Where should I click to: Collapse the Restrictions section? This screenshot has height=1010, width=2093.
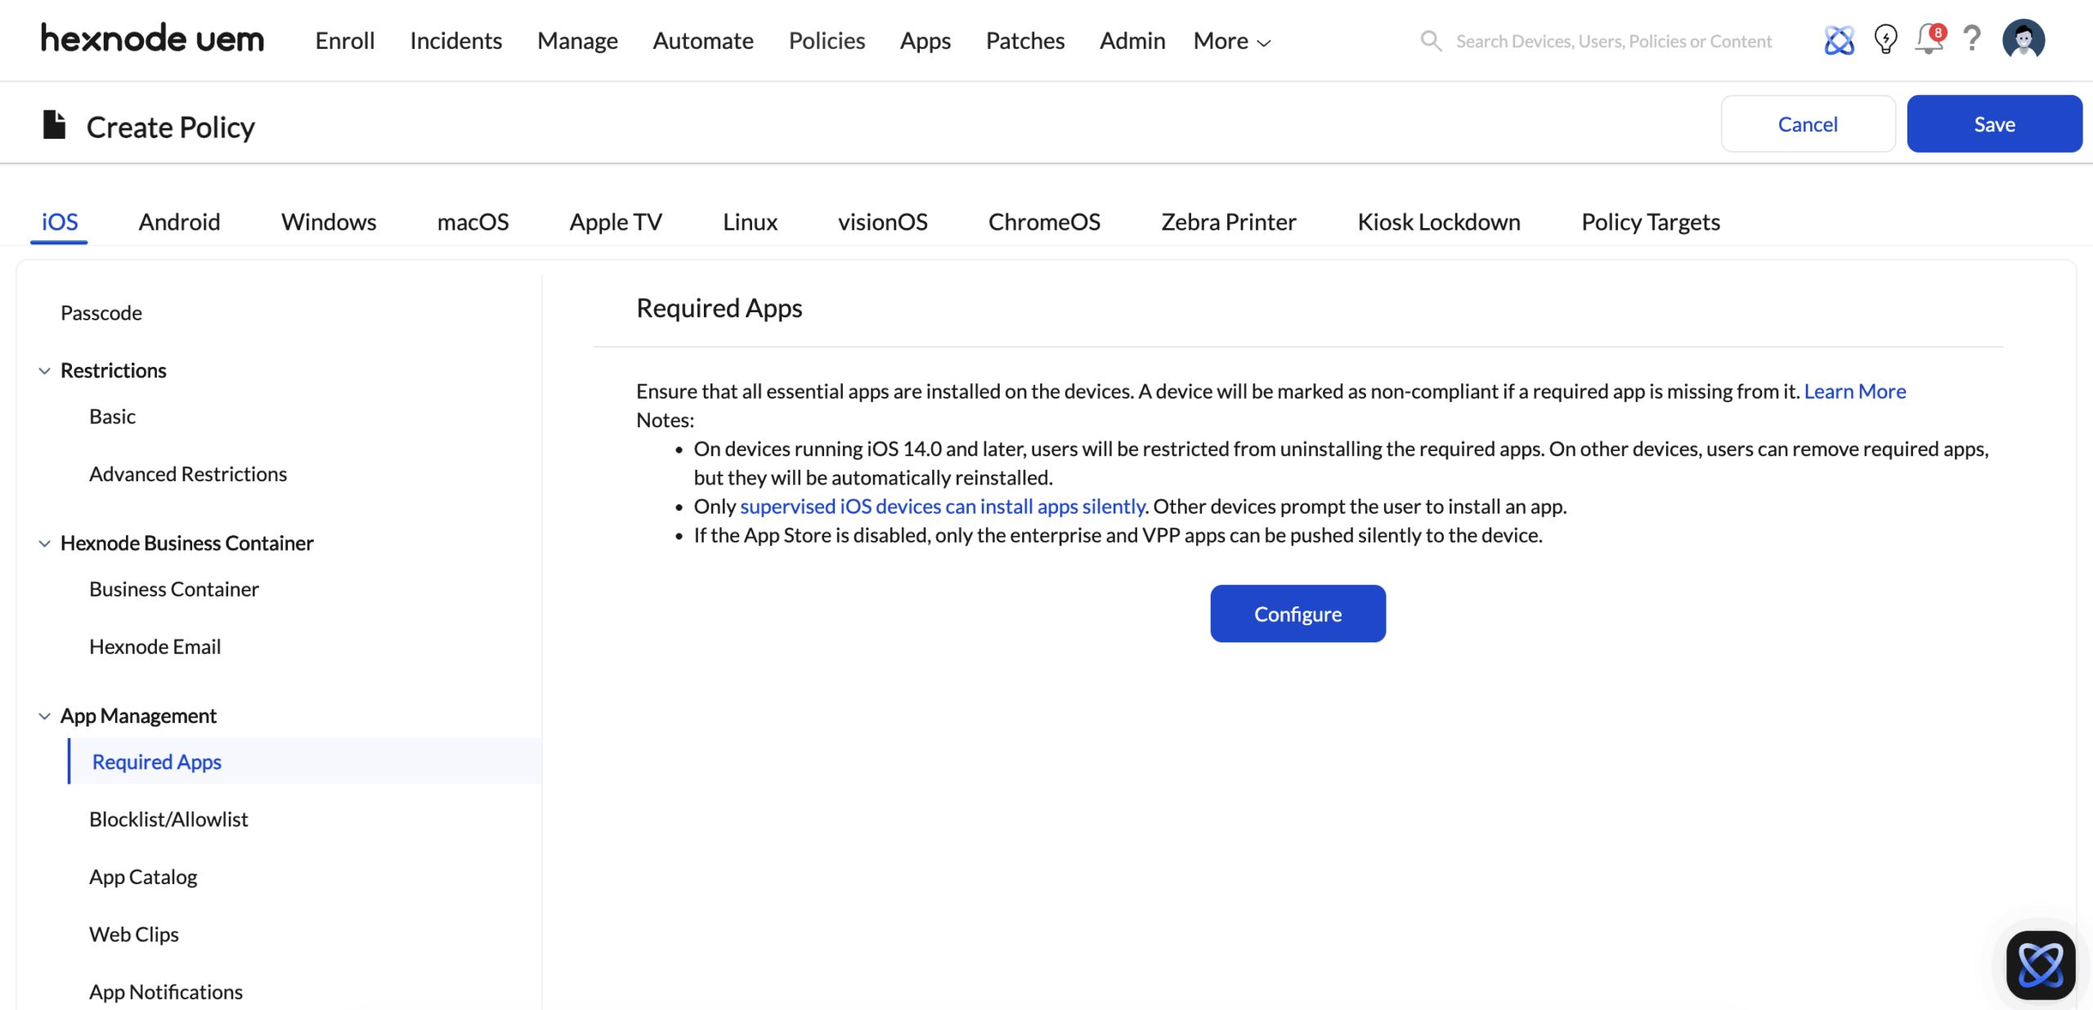44,371
